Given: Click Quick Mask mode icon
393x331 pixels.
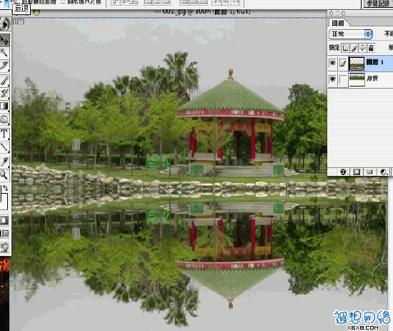Looking at the screenshot, I should point(4,221).
